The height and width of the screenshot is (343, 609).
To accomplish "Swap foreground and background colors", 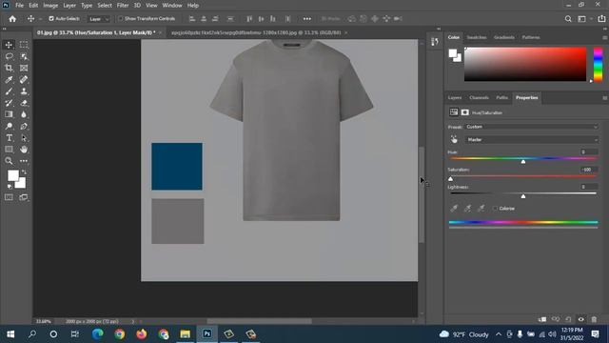I will coord(24,171).
